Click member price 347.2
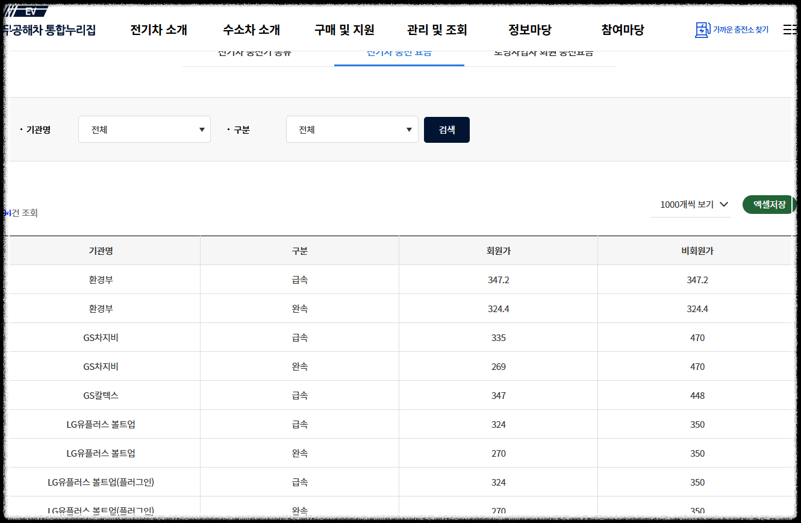This screenshot has height=523, width=801. point(499,280)
